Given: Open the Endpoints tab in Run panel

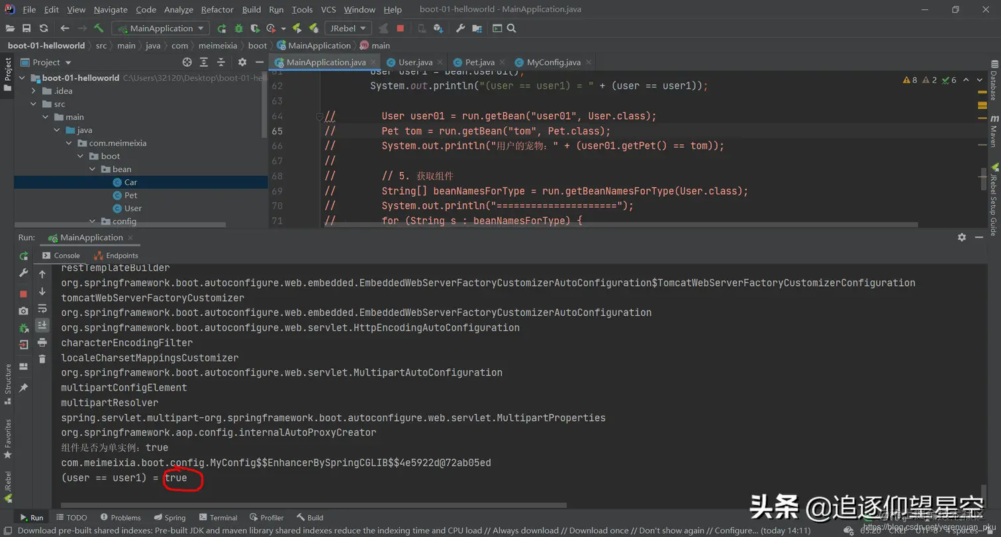Looking at the screenshot, I should (x=117, y=256).
